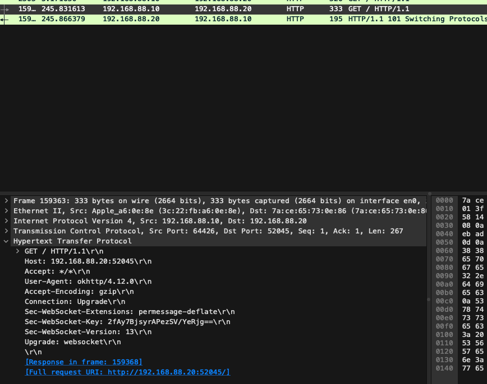Open the Response in frame 159368 link
Viewport: 487px width, 384px height.
point(84,362)
